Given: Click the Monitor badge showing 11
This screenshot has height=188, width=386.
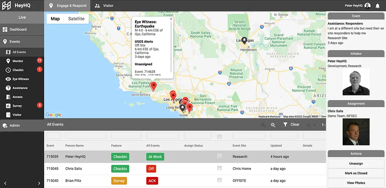Looking at the screenshot, I should (39, 61).
